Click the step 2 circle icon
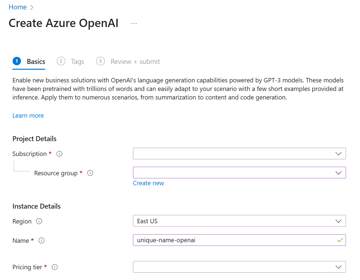The width and height of the screenshot is (360, 280). click(x=61, y=61)
